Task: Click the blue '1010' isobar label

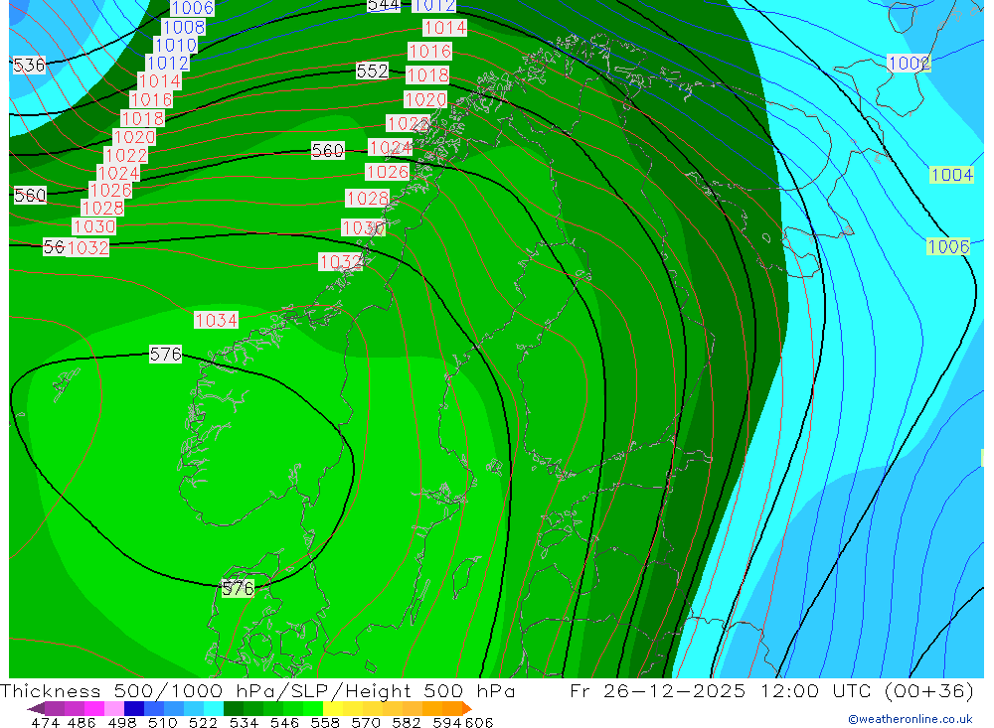Action: click(x=176, y=46)
